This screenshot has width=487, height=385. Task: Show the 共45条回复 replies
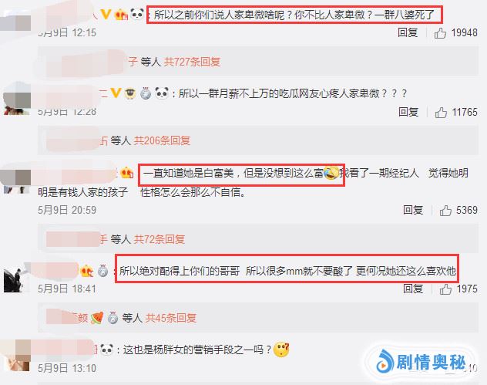point(171,318)
